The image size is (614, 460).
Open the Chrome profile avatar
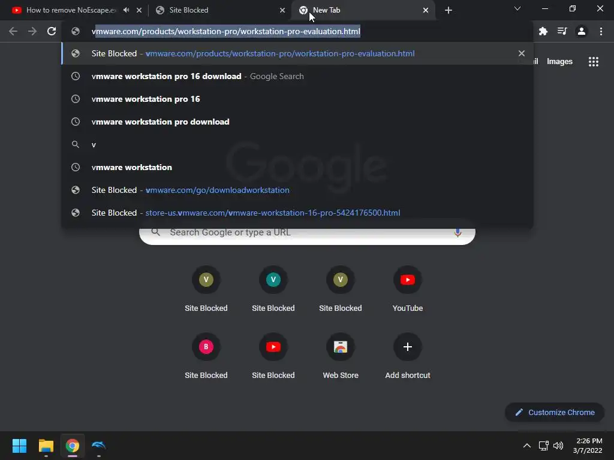[x=582, y=31]
